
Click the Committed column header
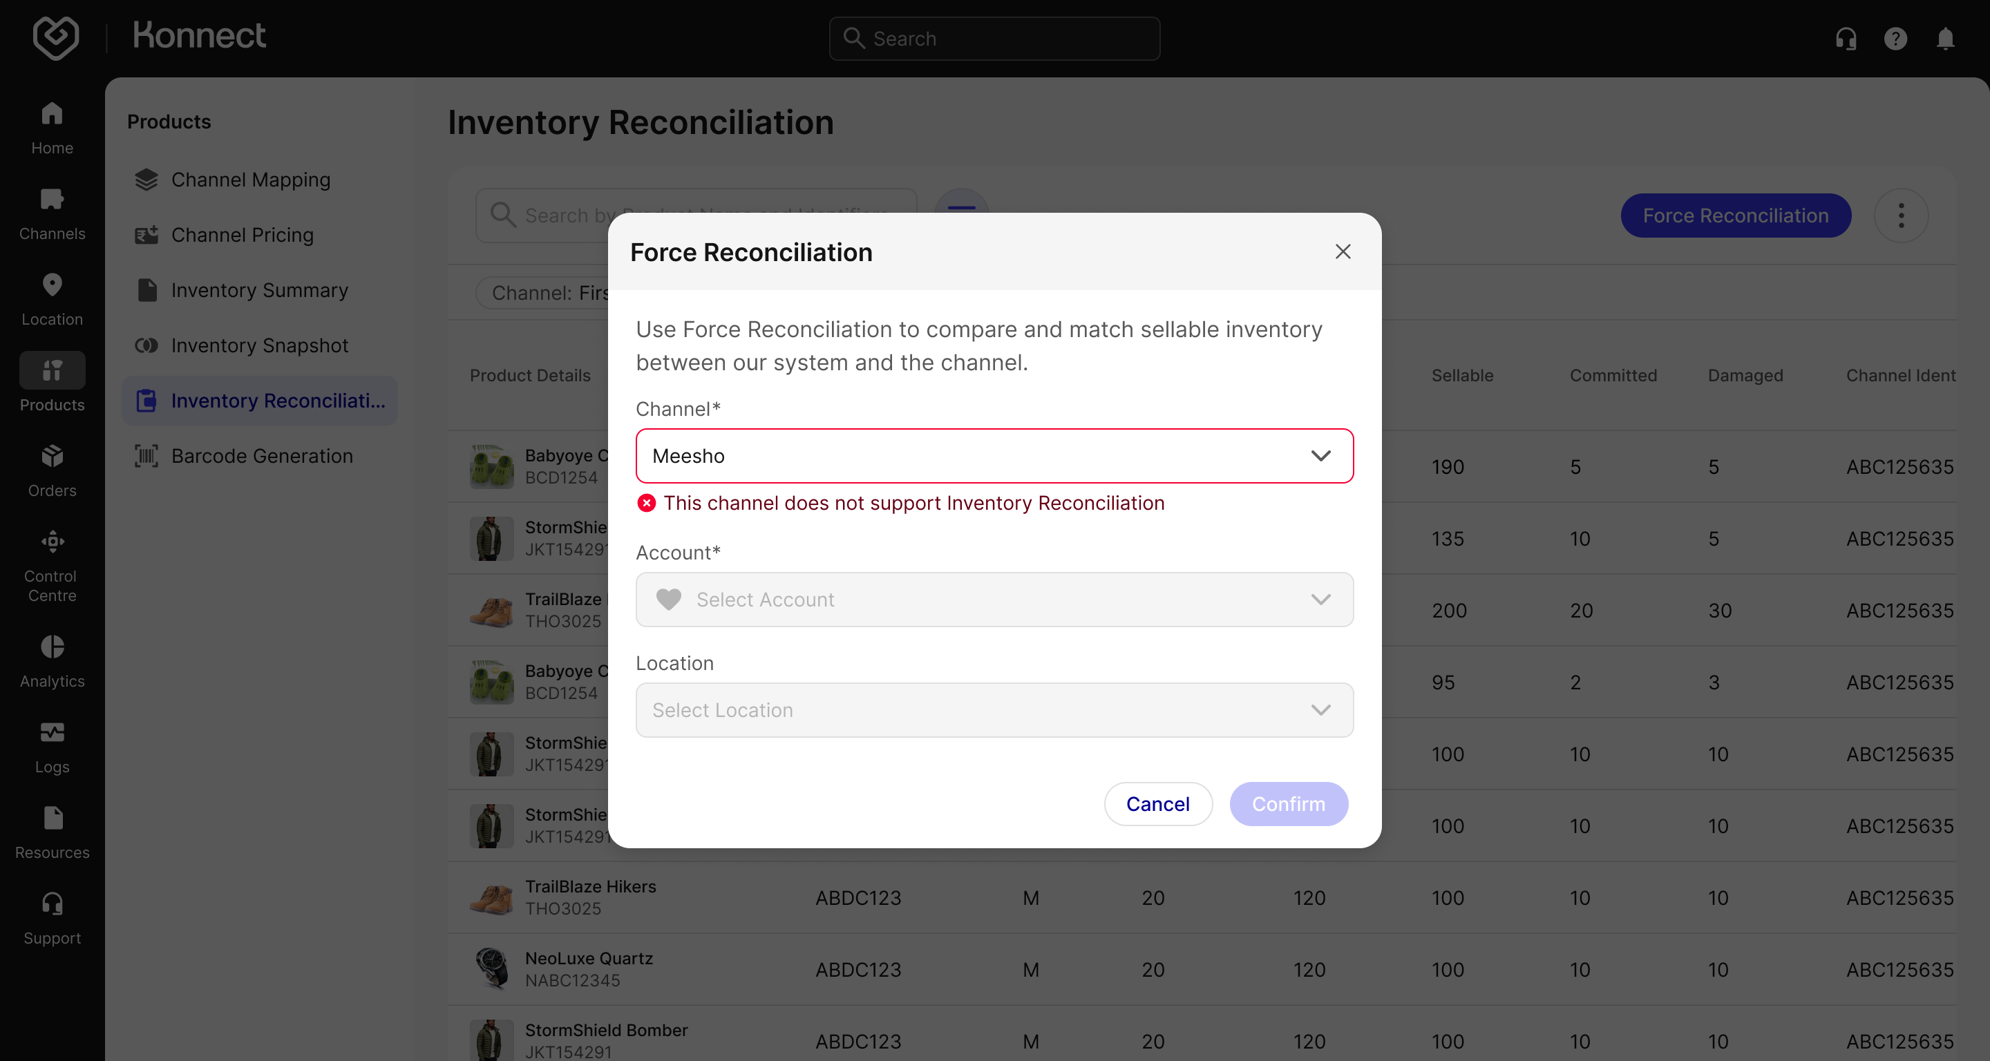(1613, 375)
